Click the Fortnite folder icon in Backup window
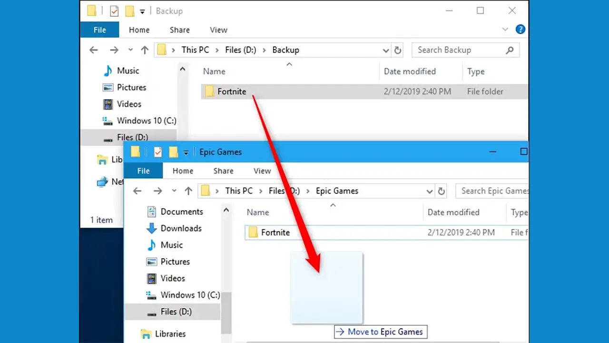The width and height of the screenshot is (609, 343). (x=210, y=91)
